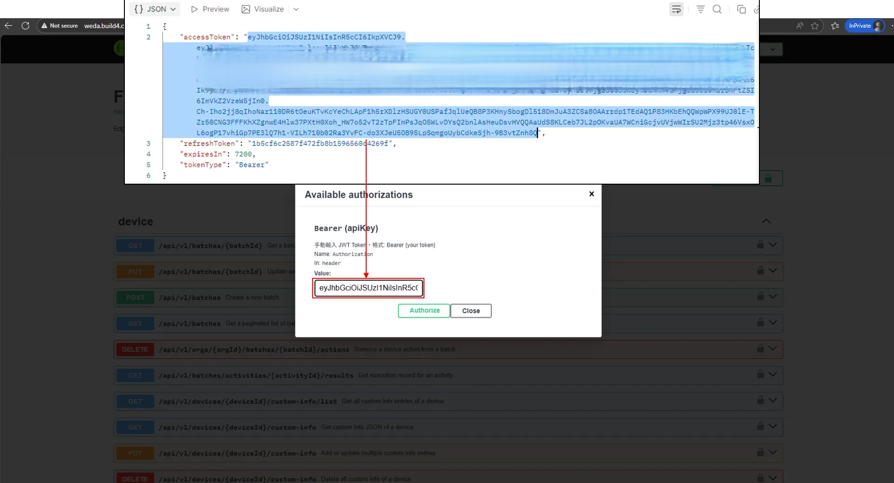The width and height of the screenshot is (894, 483).
Task: Click the lock on PUT /api/v1/devices custom-info row
Action: click(x=760, y=451)
